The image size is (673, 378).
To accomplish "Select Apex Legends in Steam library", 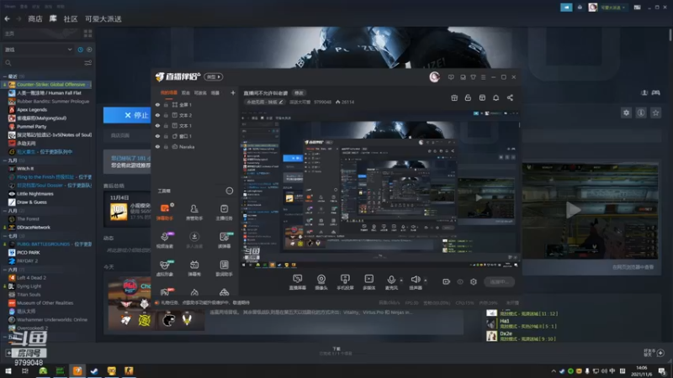I will click(x=32, y=110).
